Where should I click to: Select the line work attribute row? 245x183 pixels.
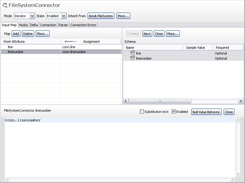tap(61, 47)
